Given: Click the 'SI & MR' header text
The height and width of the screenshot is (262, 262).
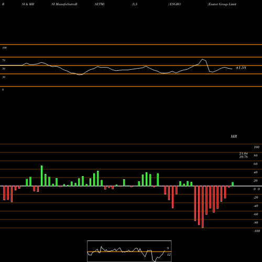Looking at the screenshot, I should pos(28,4).
